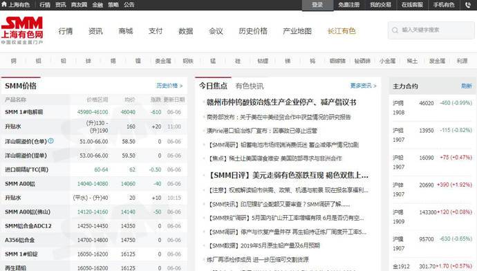Select 废金属 in the metals category bar

pyautogui.click(x=437, y=61)
